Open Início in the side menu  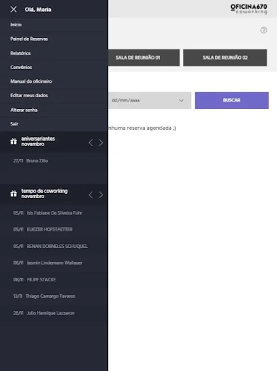(x=16, y=25)
